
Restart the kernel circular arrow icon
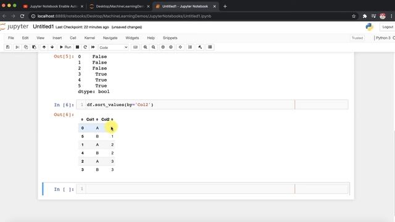[85, 47]
